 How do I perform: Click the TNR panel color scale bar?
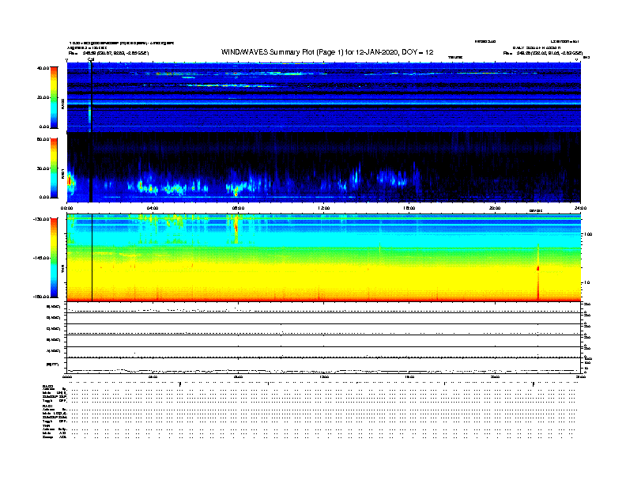pos(54,258)
